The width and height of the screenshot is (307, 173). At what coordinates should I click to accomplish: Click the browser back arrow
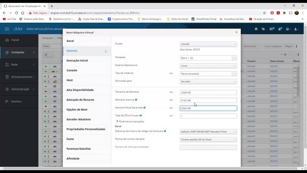pos(4,13)
